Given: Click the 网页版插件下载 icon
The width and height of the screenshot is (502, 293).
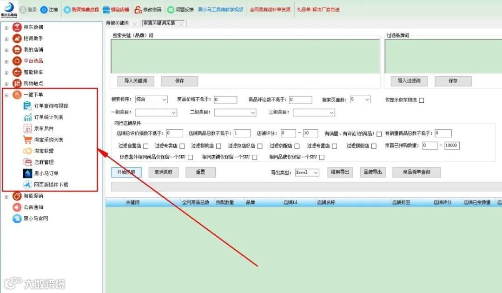Looking at the screenshot, I should pyautogui.click(x=27, y=185).
